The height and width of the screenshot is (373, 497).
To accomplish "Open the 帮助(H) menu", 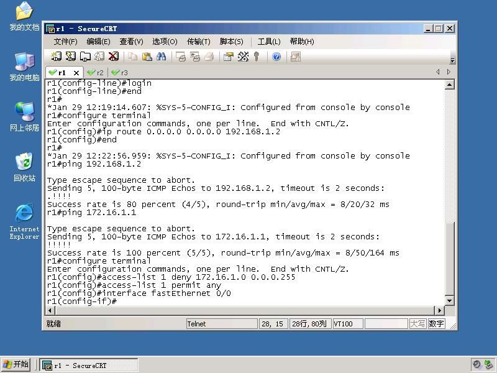I will pyautogui.click(x=302, y=42).
